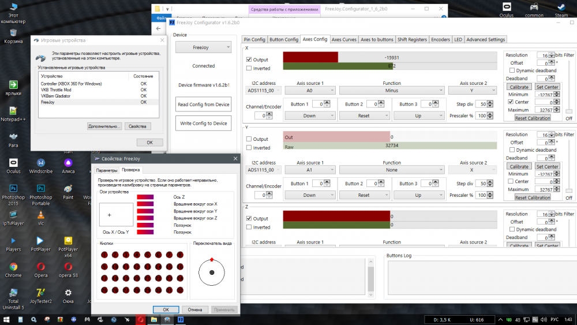Screen dimensions: 577x325
Task: Enable the Y axis Output checkbox
Action: (x=249, y=139)
